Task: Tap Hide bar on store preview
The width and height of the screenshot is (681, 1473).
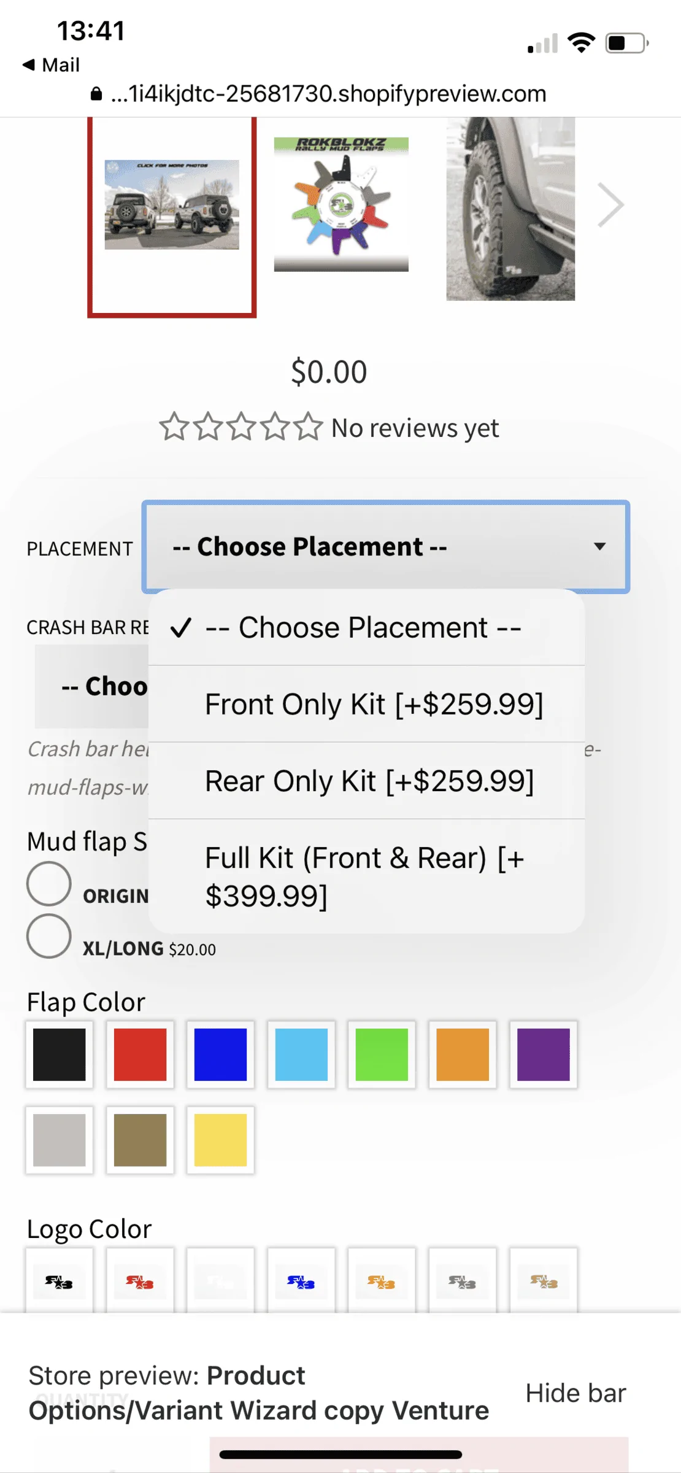Action: pyautogui.click(x=575, y=1393)
